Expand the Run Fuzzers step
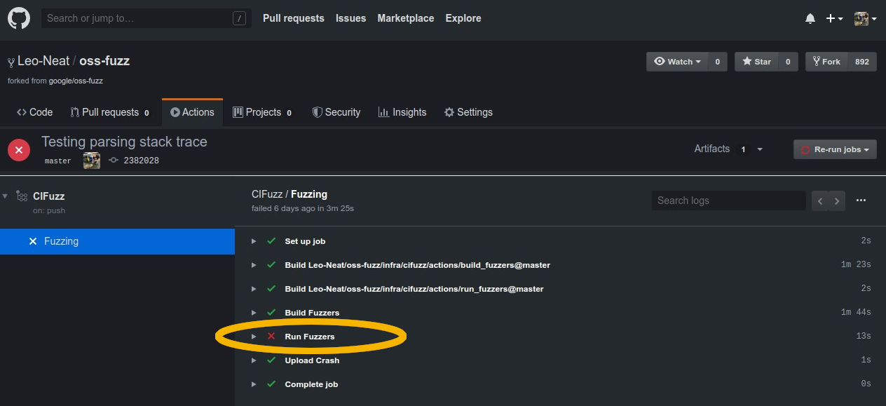Screen dimensions: 886x406 (254, 336)
